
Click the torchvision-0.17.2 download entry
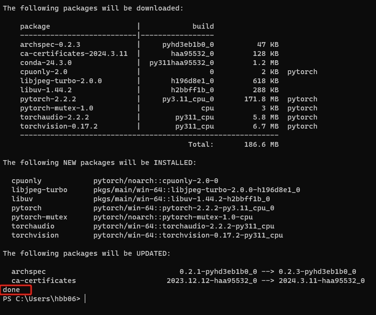pos(59,126)
